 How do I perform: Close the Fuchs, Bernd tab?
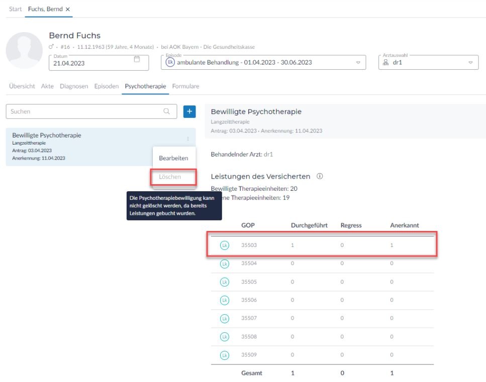click(68, 10)
